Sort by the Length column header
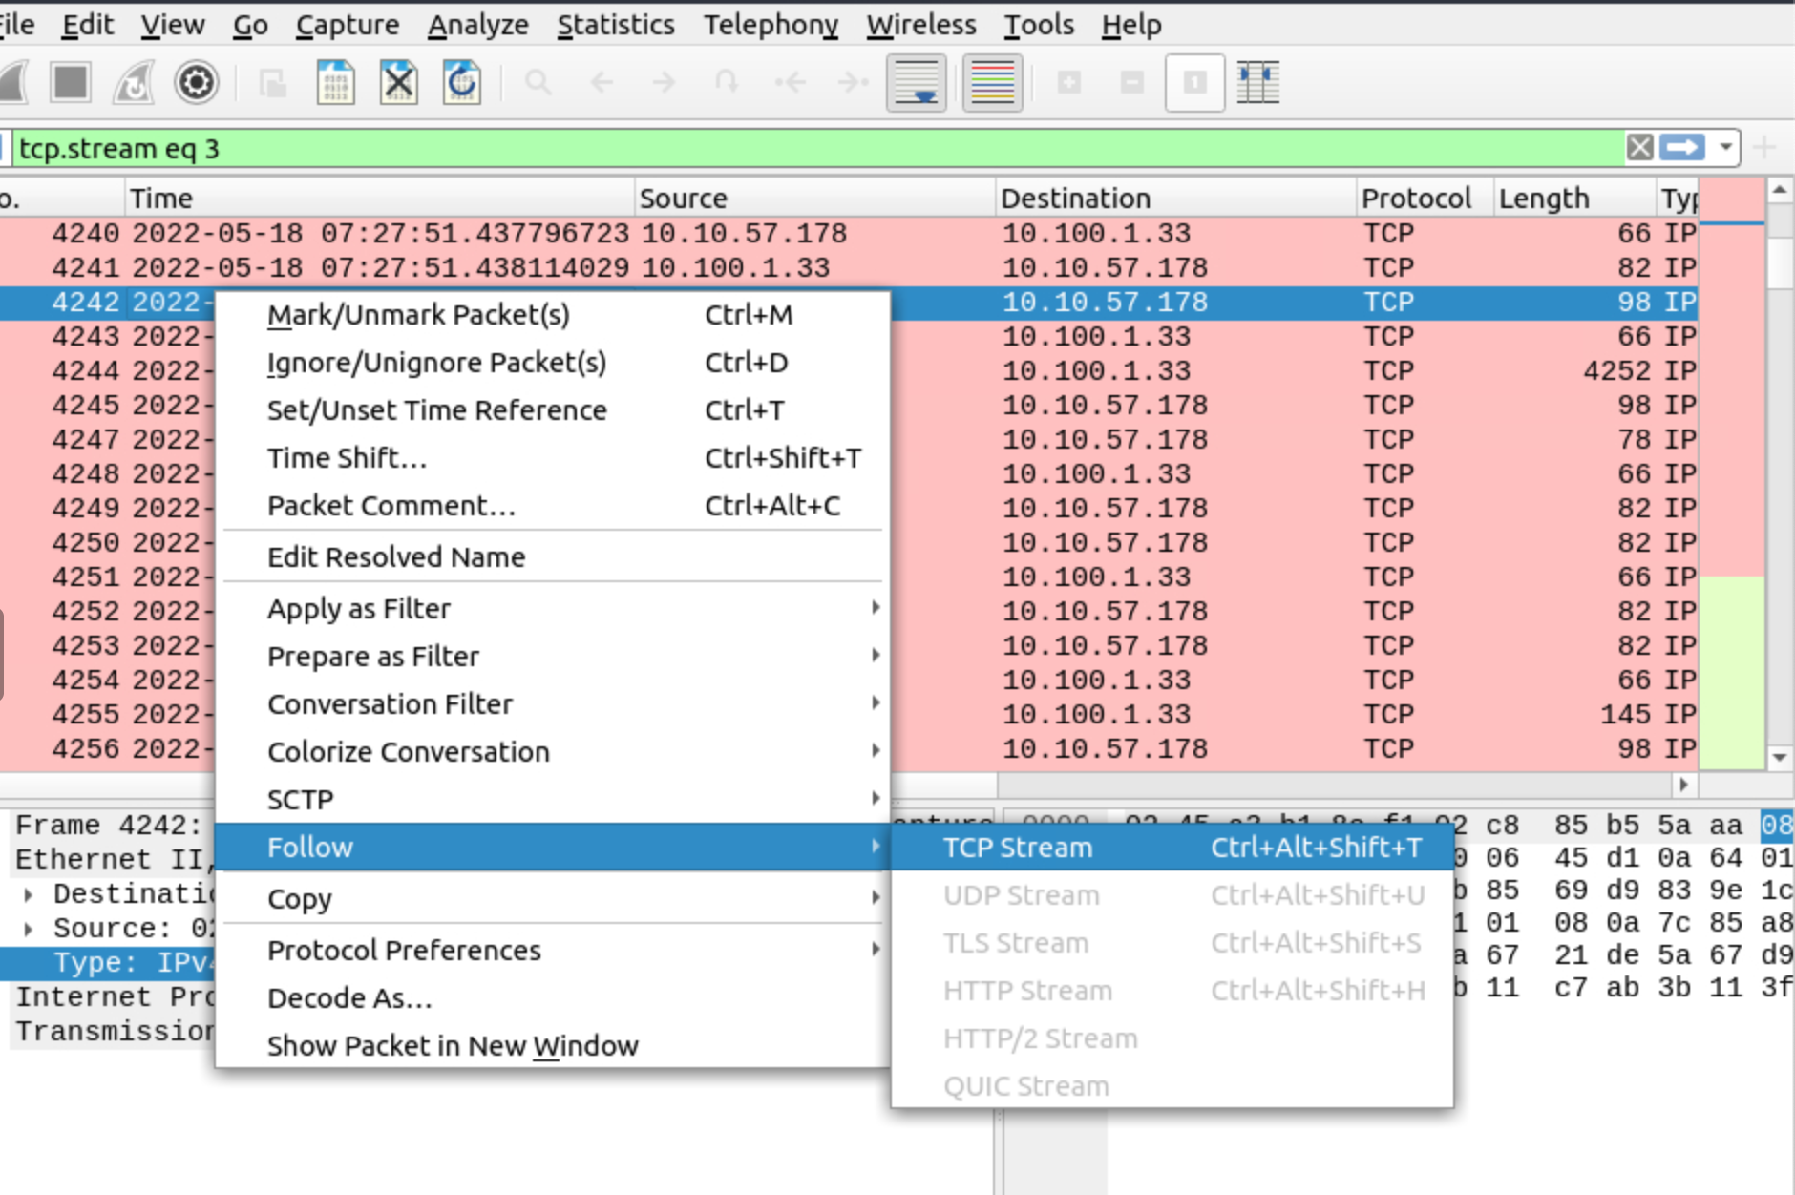1795x1195 pixels. [1573, 198]
